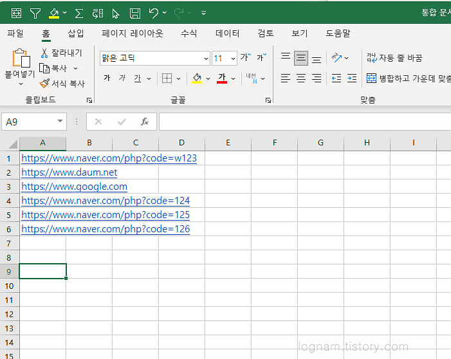Align text to top of cell
Image resolution: width=451 pixels, height=359 pixels.
(285, 56)
